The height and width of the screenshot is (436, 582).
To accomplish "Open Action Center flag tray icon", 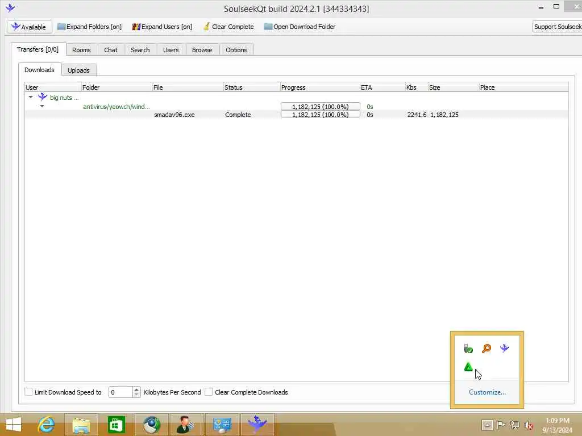I will (x=501, y=425).
